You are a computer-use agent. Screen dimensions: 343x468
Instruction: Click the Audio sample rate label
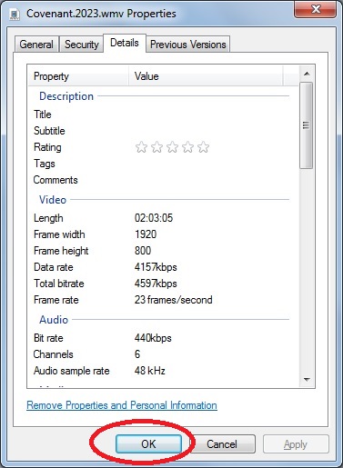(72, 371)
